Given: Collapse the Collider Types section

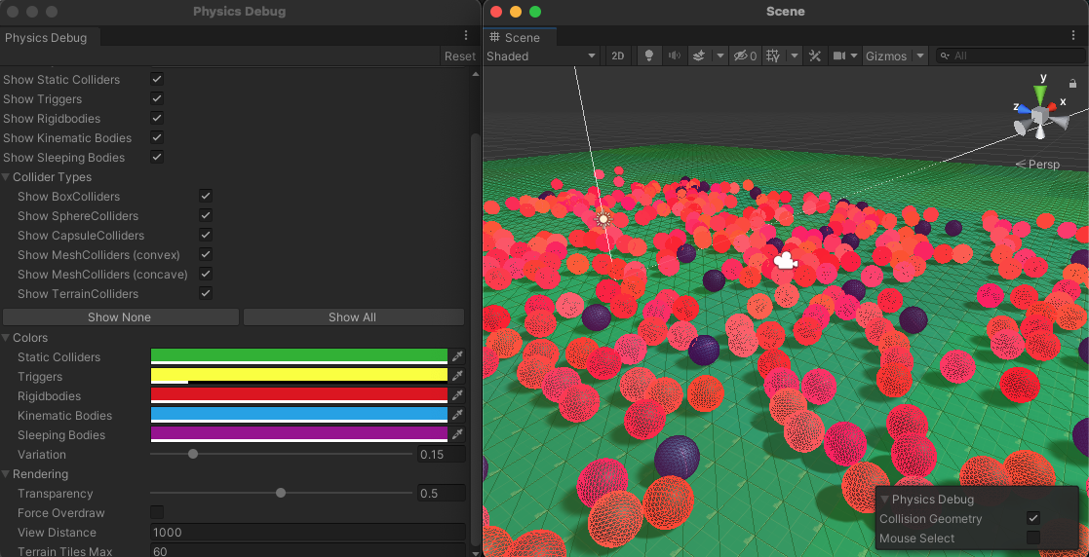Looking at the screenshot, I should pos(7,177).
